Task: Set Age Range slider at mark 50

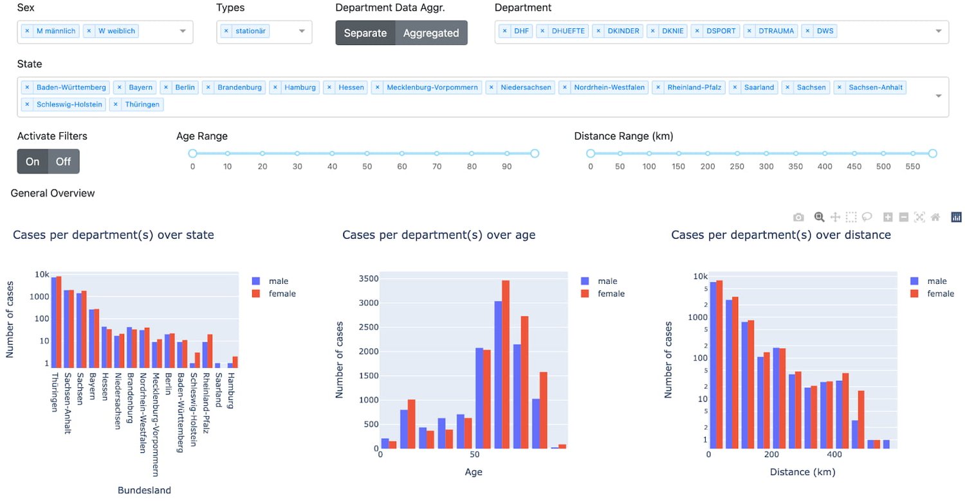Action: [367, 154]
